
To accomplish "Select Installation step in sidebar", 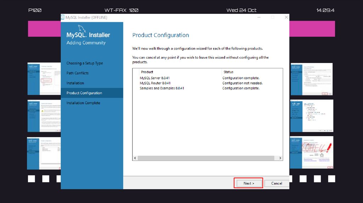I will (x=75, y=83).
